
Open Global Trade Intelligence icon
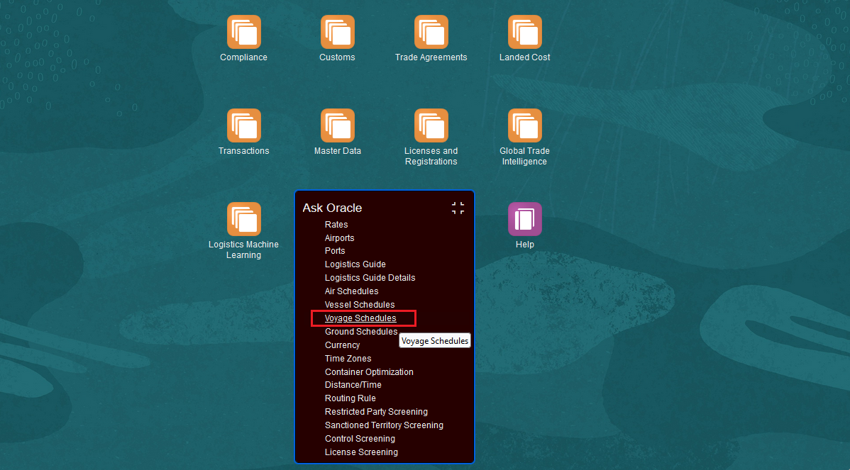[x=525, y=125]
